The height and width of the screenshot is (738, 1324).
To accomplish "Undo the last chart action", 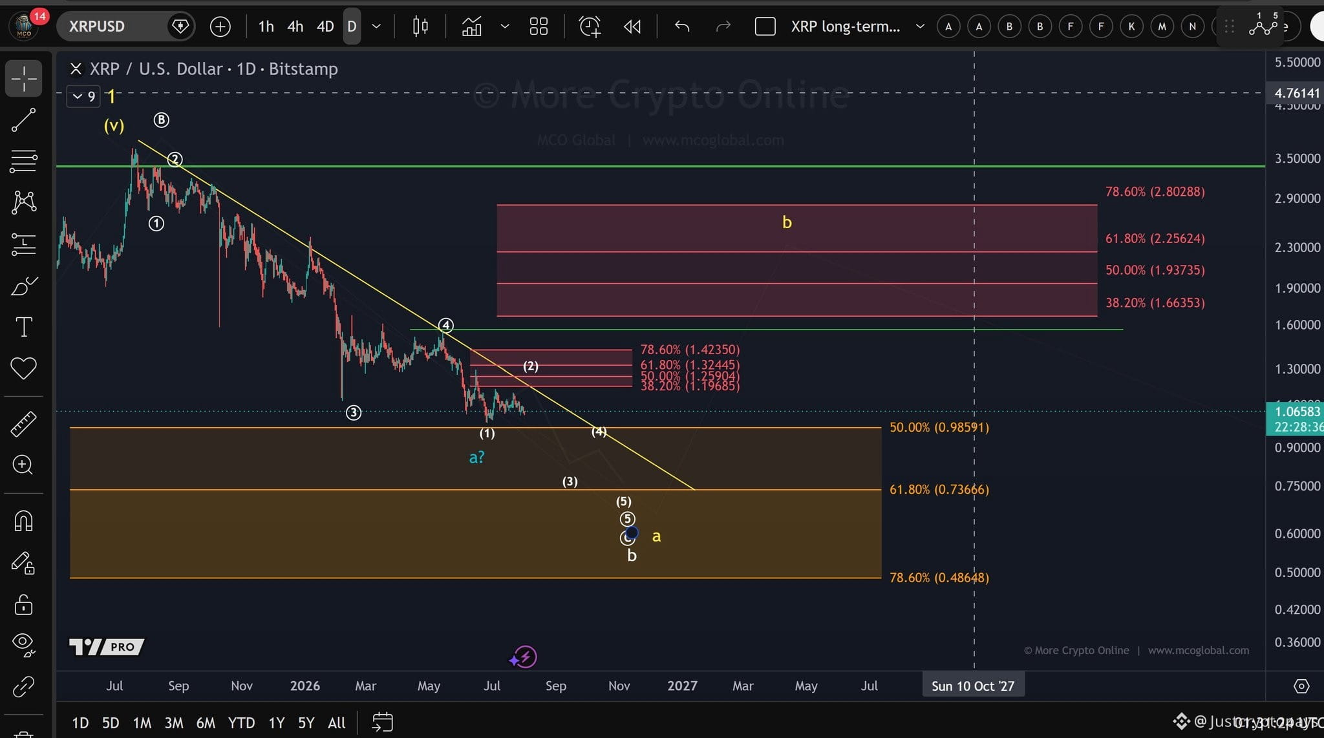I will (682, 26).
